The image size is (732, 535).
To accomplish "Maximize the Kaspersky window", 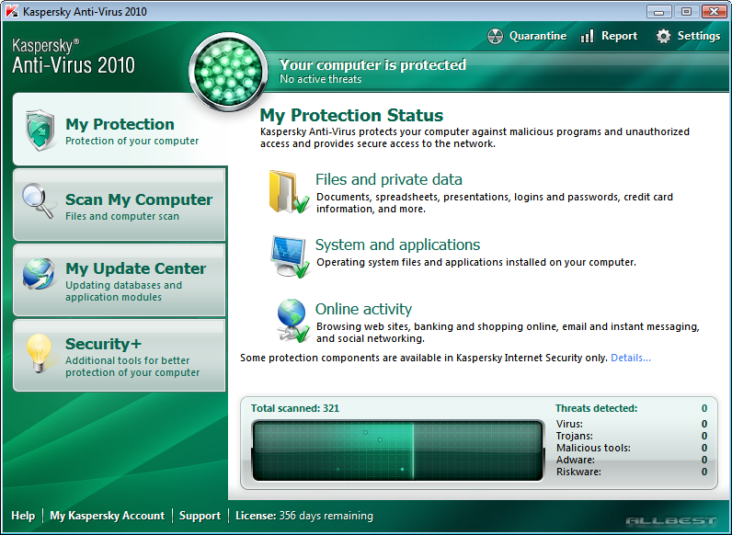I will click(x=686, y=11).
